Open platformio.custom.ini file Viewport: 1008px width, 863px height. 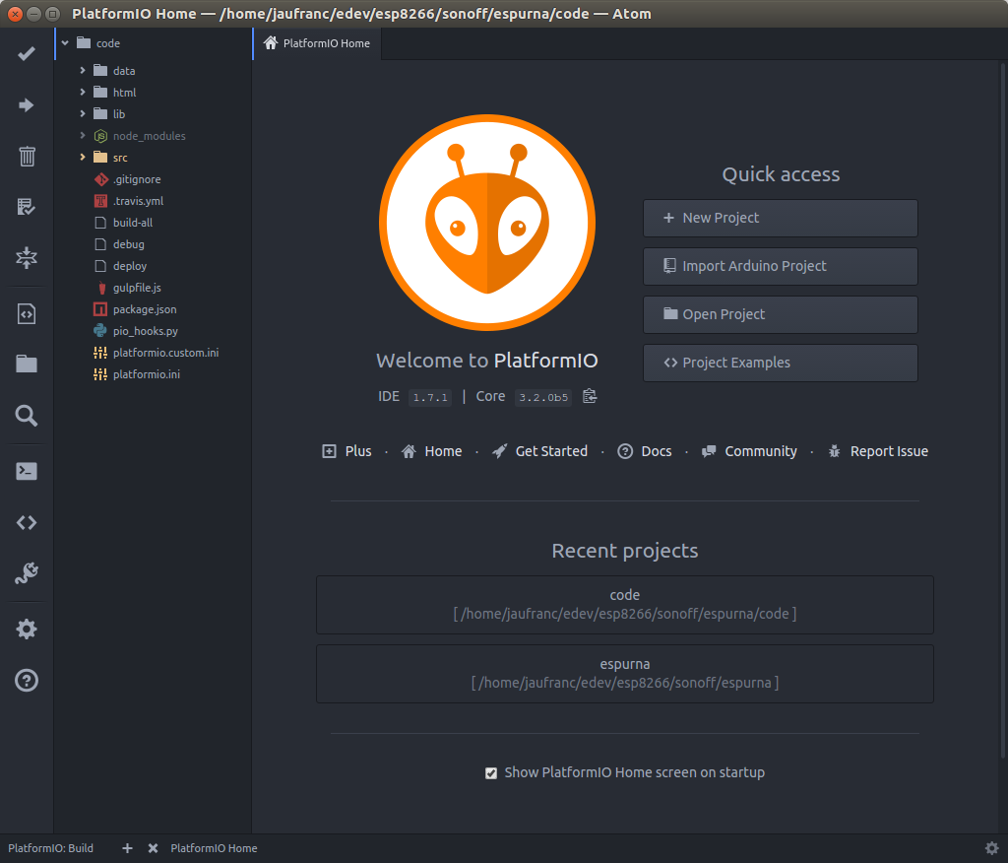pyautogui.click(x=165, y=353)
